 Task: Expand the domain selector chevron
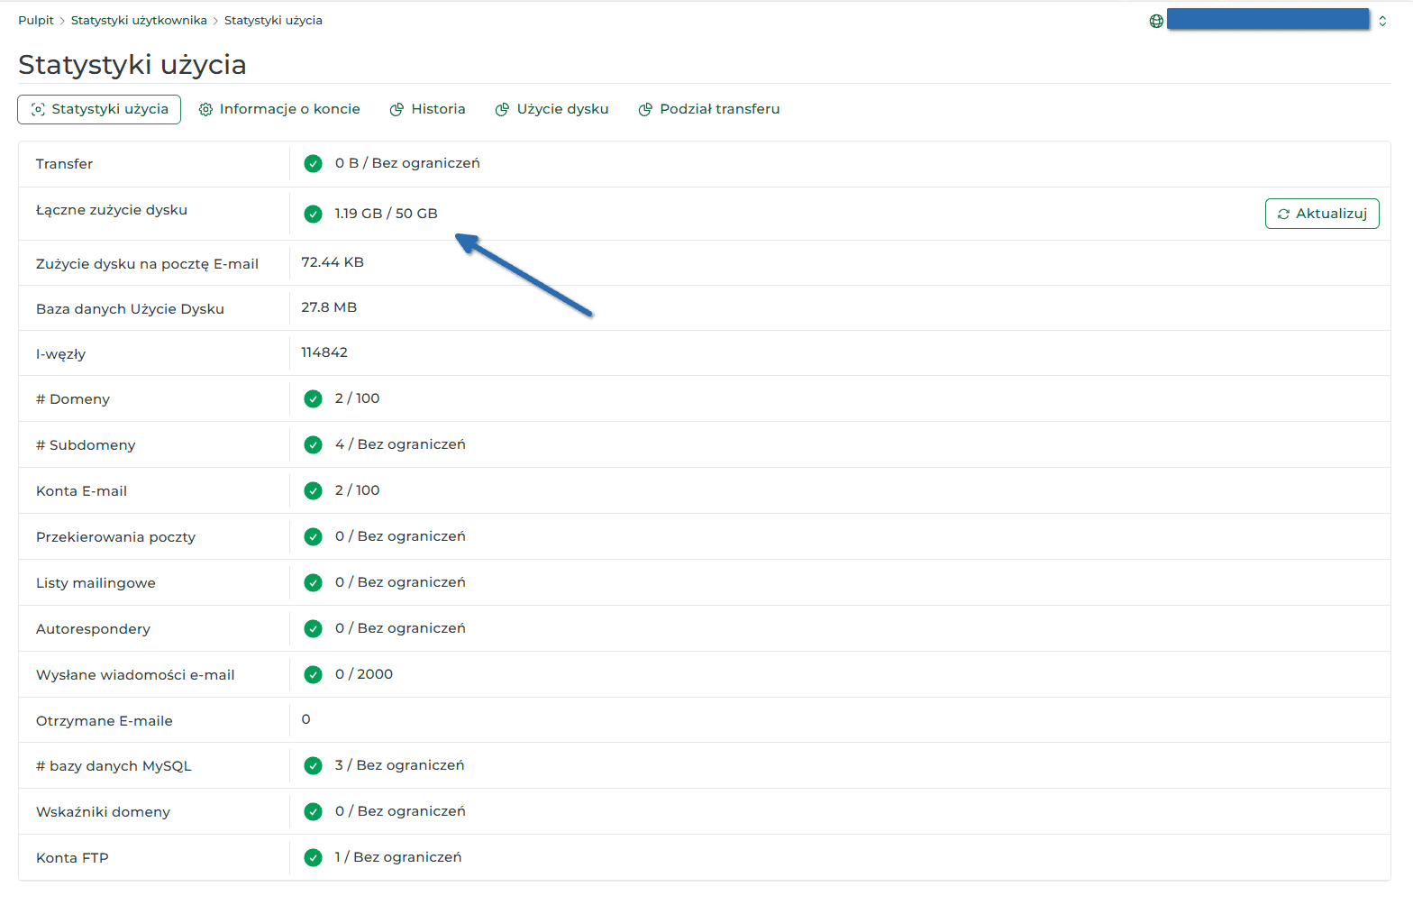[1382, 21]
